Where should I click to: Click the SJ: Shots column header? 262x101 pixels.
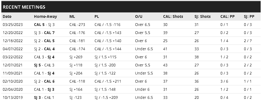pos(203,16)
